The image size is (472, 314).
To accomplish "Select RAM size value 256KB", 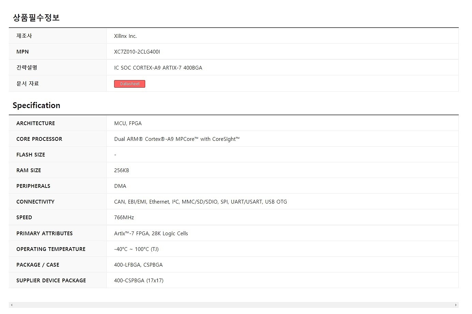I will (122, 170).
